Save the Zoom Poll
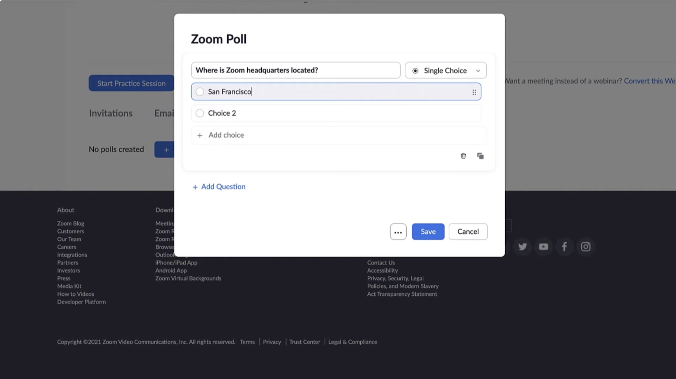The width and height of the screenshot is (676, 379). pyautogui.click(x=427, y=232)
